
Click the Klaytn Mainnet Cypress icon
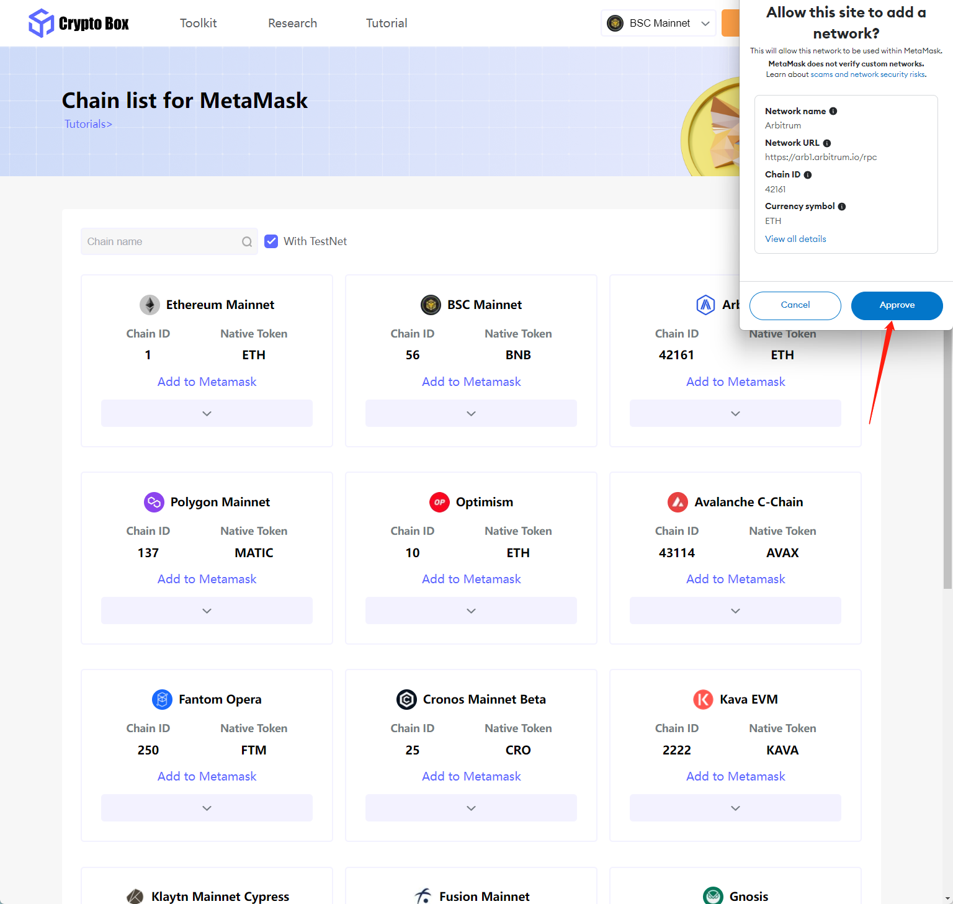135,897
